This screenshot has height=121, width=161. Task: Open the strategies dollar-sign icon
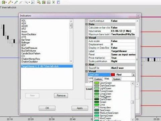point(53,2)
